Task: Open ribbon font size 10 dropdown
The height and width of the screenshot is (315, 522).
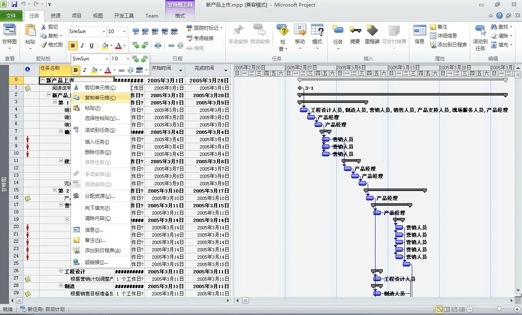Action: 124,31
